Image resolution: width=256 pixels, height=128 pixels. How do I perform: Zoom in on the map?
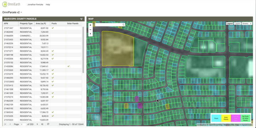coord(90,25)
